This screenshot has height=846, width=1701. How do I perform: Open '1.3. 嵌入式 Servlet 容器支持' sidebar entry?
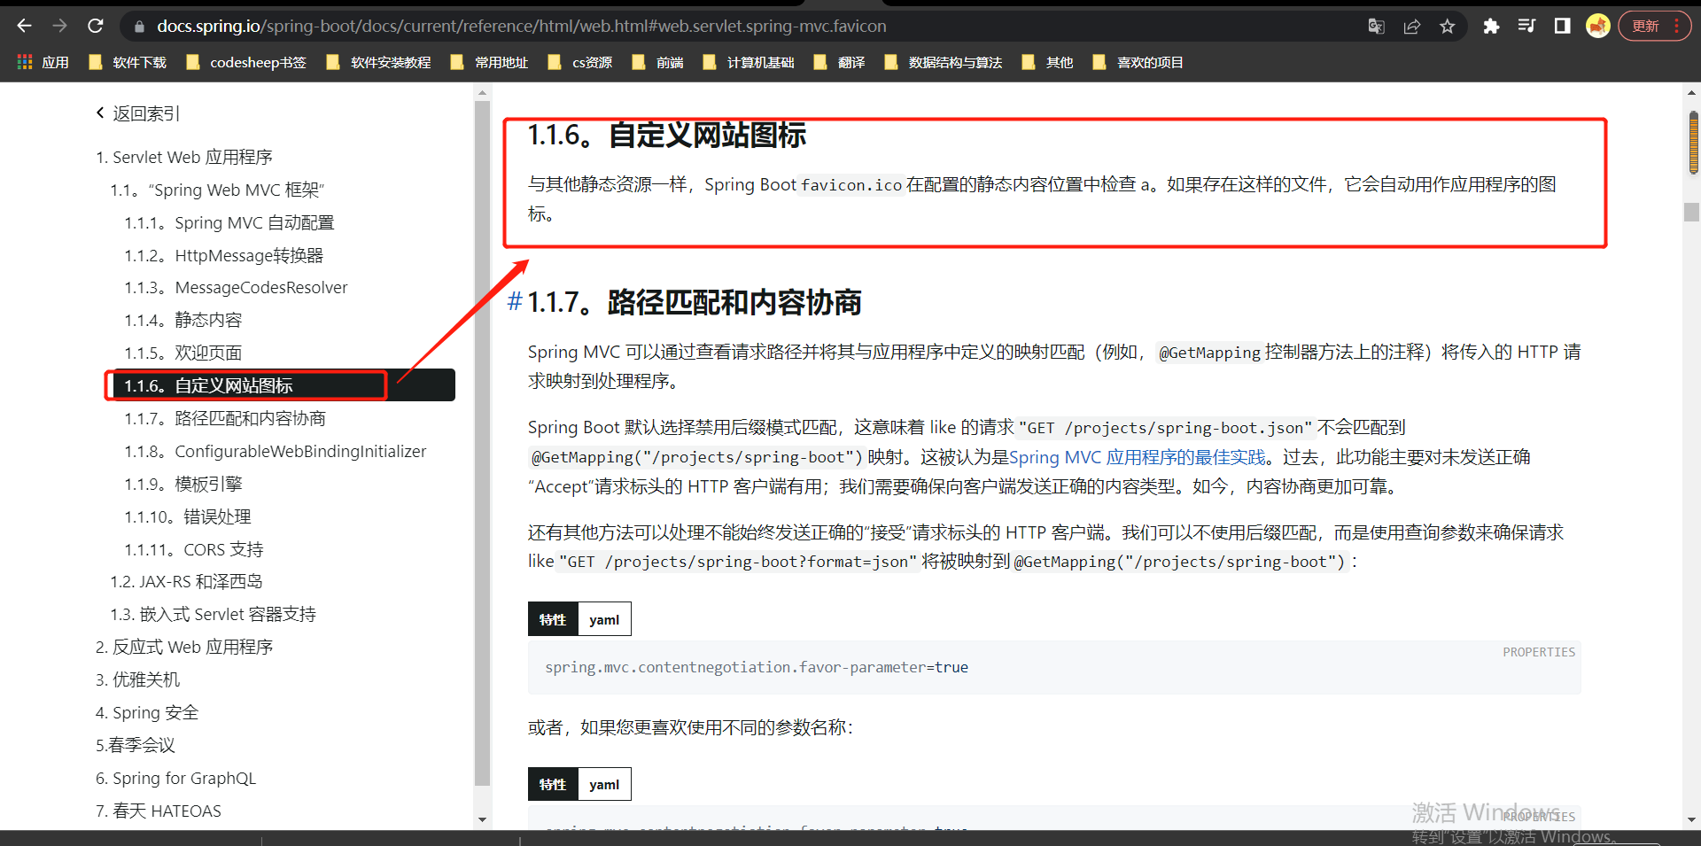[x=213, y=614]
